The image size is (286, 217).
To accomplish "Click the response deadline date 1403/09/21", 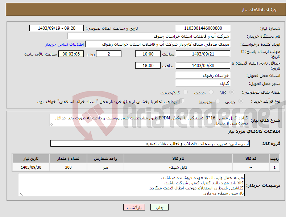I will click(x=203, y=54).
